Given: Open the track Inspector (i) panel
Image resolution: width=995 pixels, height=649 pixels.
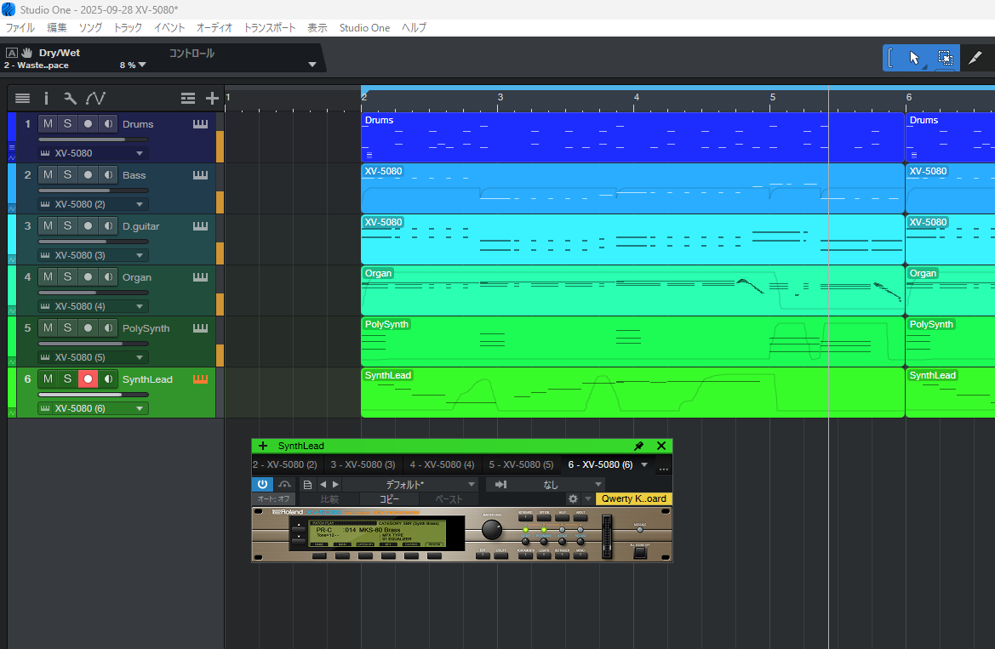Looking at the screenshot, I should (47, 99).
